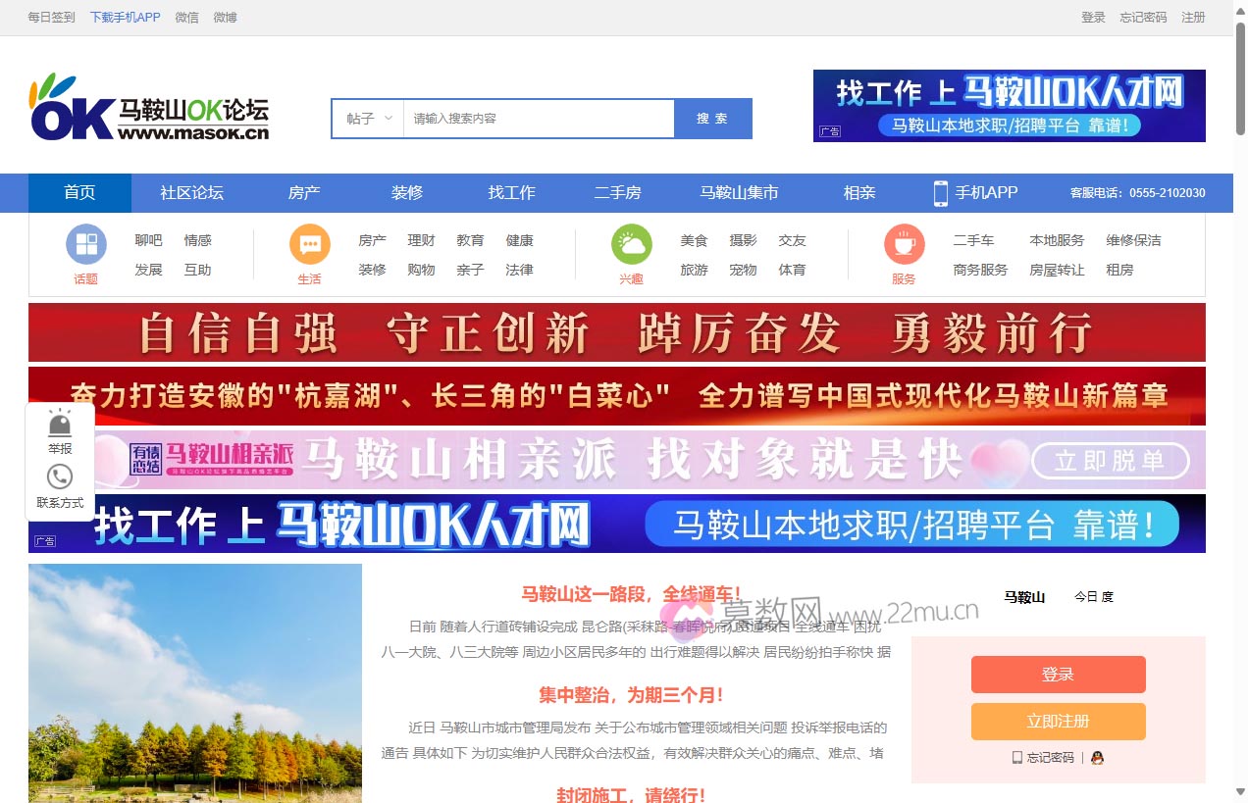The height and width of the screenshot is (803, 1248).
Task: Click the 举报 alarm report icon
Action: pyautogui.click(x=59, y=424)
